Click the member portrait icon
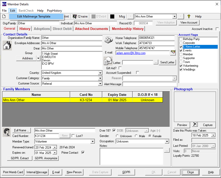 [x=6, y=132]
